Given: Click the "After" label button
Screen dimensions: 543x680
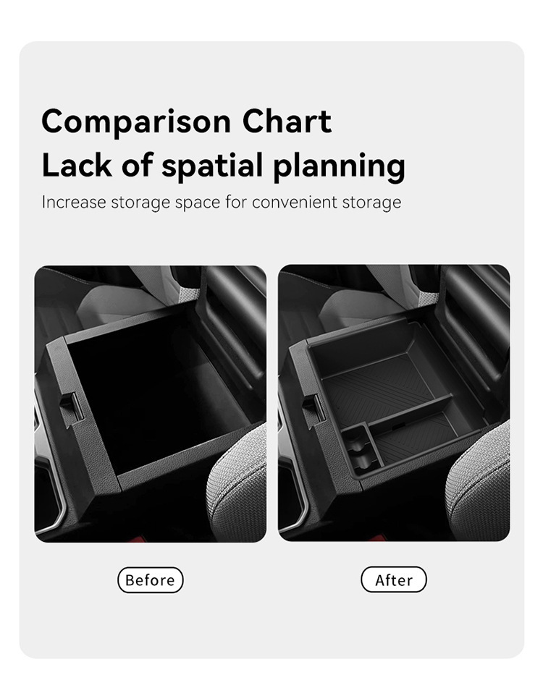Looking at the screenshot, I should [394, 580].
